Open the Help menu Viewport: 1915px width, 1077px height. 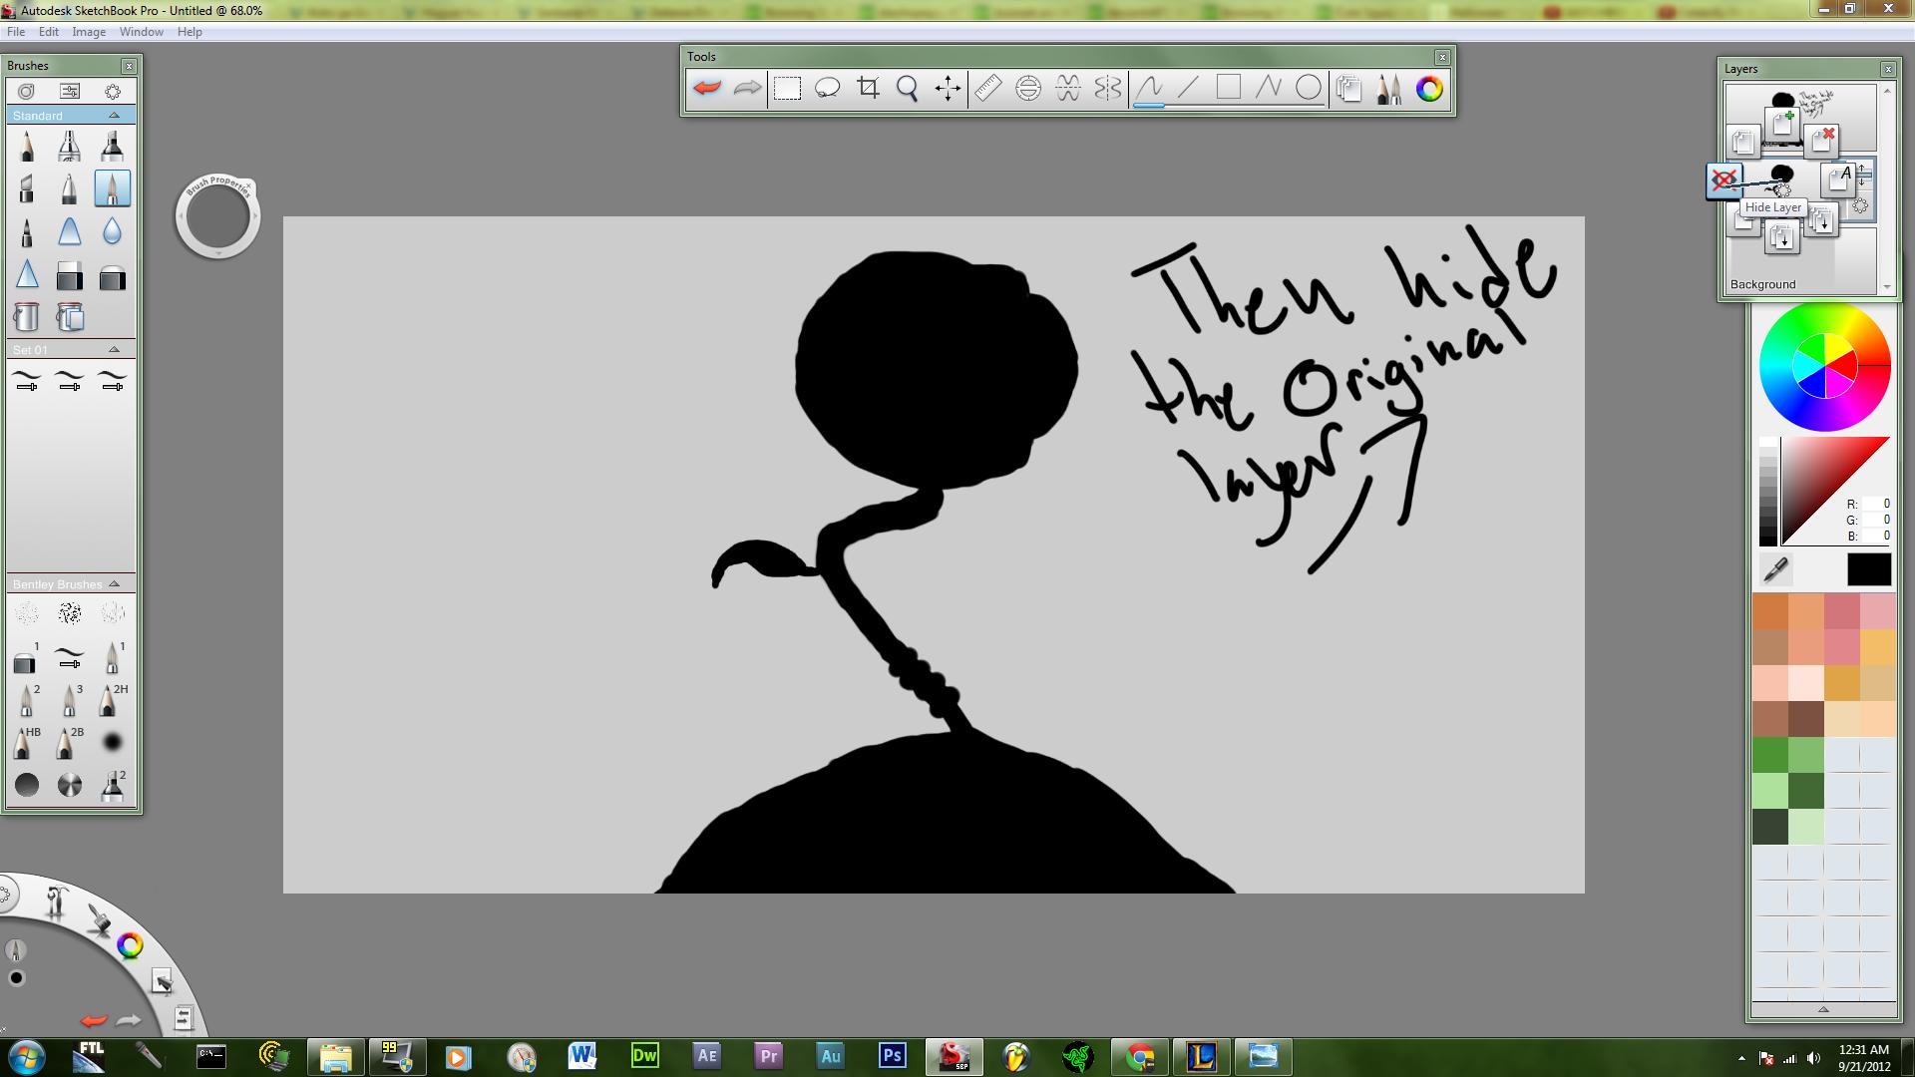[190, 32]
